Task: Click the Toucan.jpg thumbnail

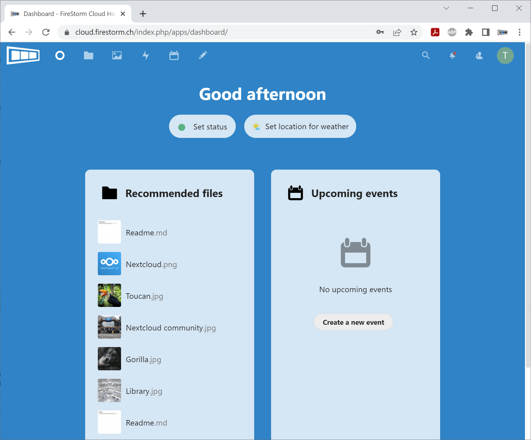Action: pyautogui.click(x=109, y=295)
